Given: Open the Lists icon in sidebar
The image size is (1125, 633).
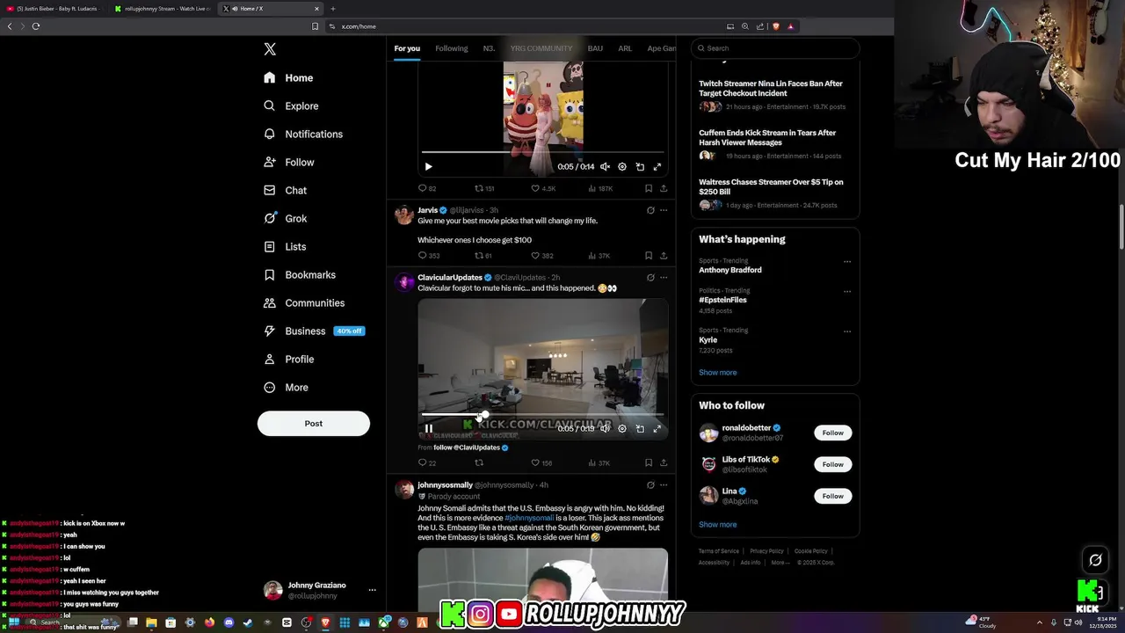Looking at the screenshot, I should click(x=270, y=247).
